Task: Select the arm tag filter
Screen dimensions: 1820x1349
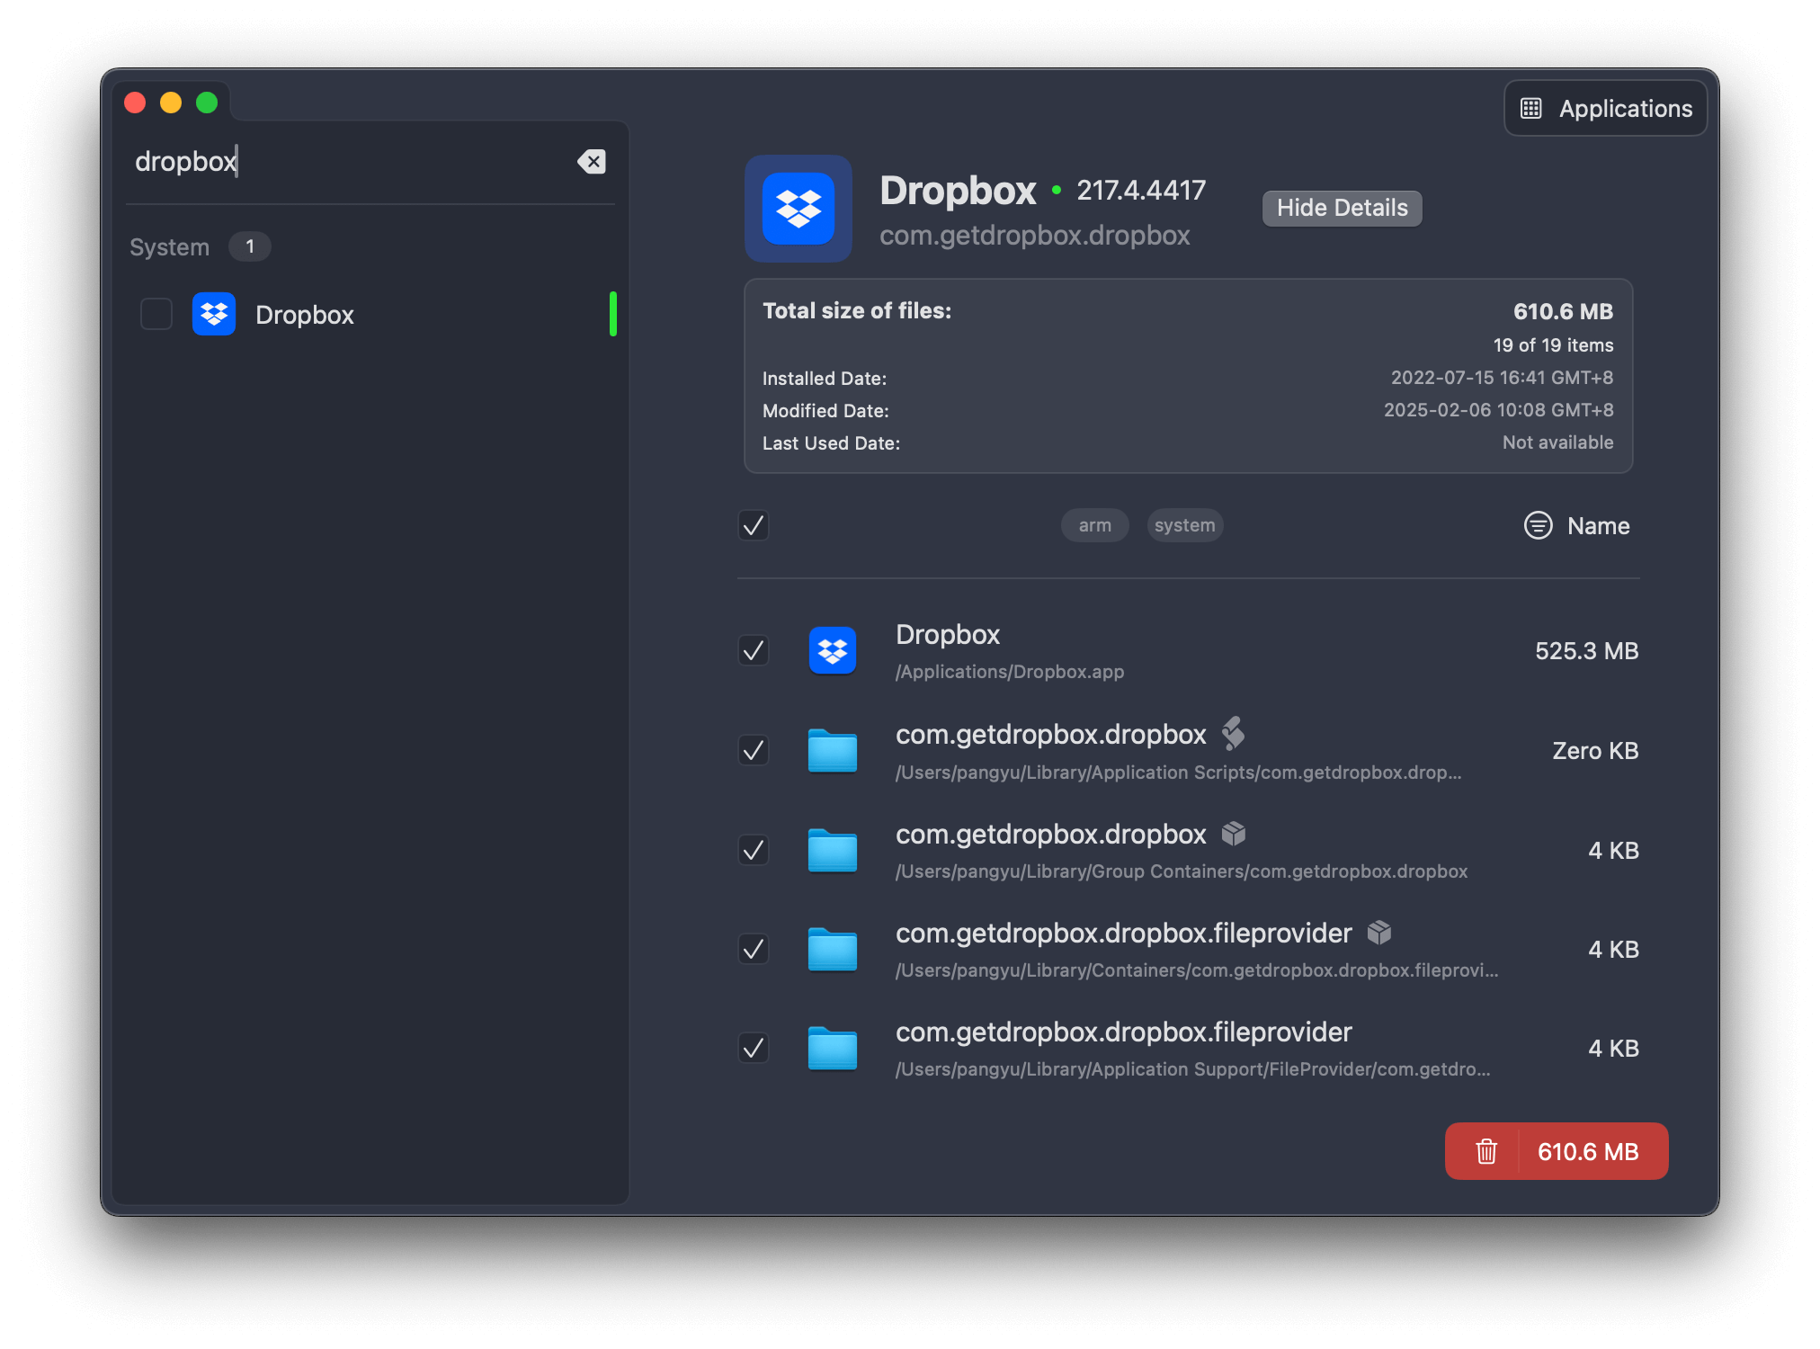Action: [x=1095, y=525]
